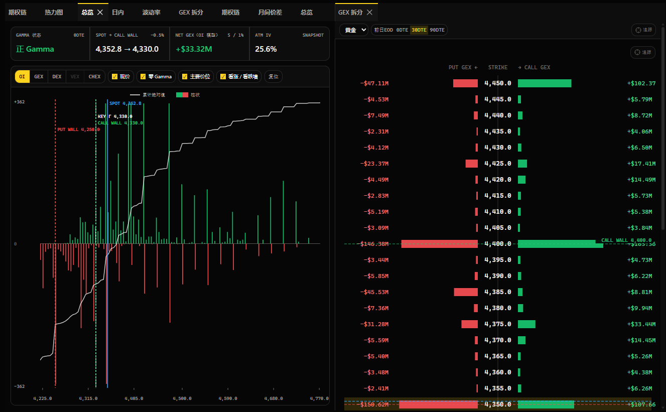The width and height of the screenshot is (666, 412).
Task: Click the 4,450.0 strike row
Action: (500, 83)
